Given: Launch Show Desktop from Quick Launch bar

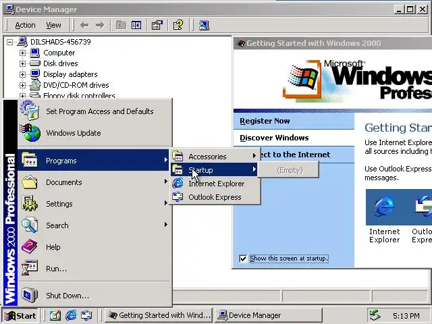Looking at the screenshot, I should pyautogui.click(x=55, y=315).
